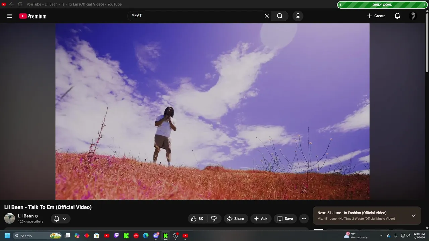Start voice search with the microphone
This screenshot has width=429, height=241.
coord(298,16)
